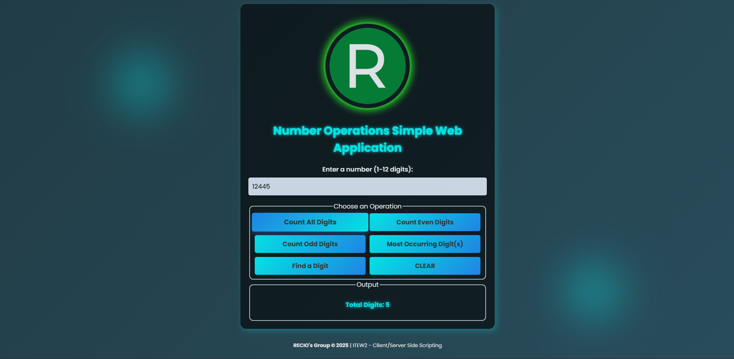Clear the input with the CLEAR button
The height and width of the screenshot is (359, 734).
click(x=425, y=266)
